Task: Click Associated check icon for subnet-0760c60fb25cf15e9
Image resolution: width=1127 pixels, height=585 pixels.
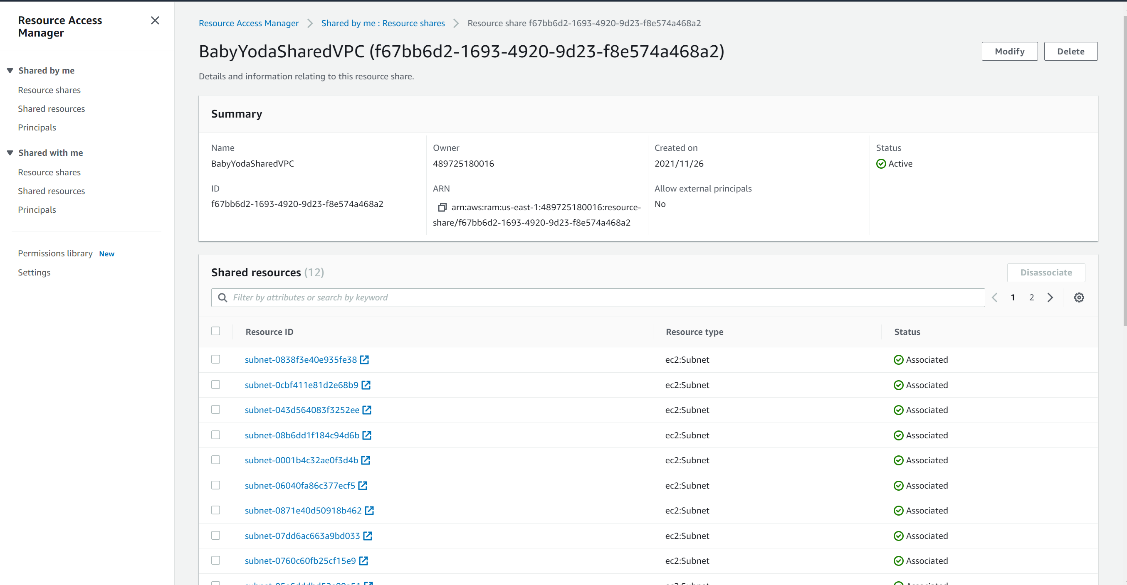Action: pos(898,560)
